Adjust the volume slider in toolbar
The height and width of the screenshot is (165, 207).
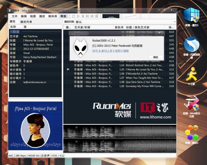pyautogui.click(x=131, y=16)
